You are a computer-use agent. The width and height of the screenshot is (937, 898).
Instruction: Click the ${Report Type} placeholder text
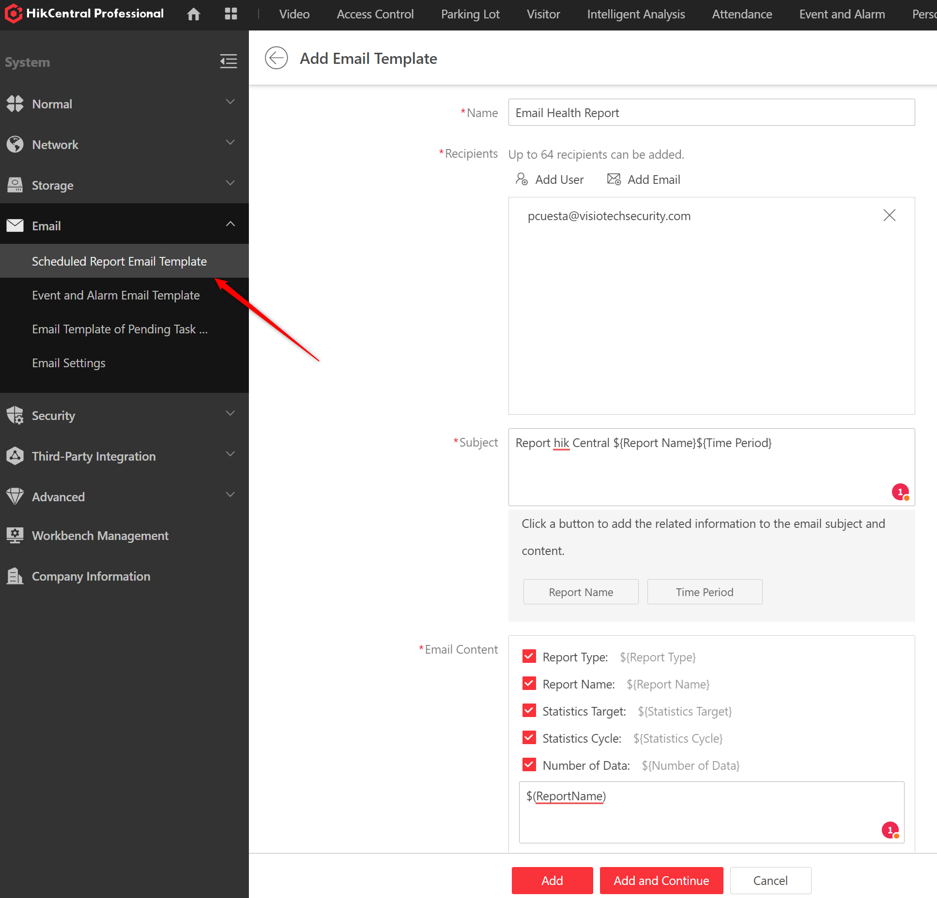(658, 657)
